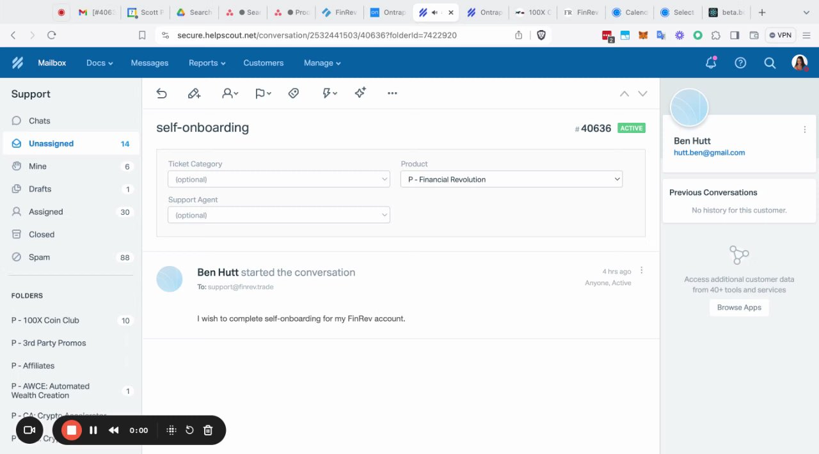The width and height of the screenshot is (819, 454).
Task: Open the Mailbox tab
Action: (x=52, y=63)
